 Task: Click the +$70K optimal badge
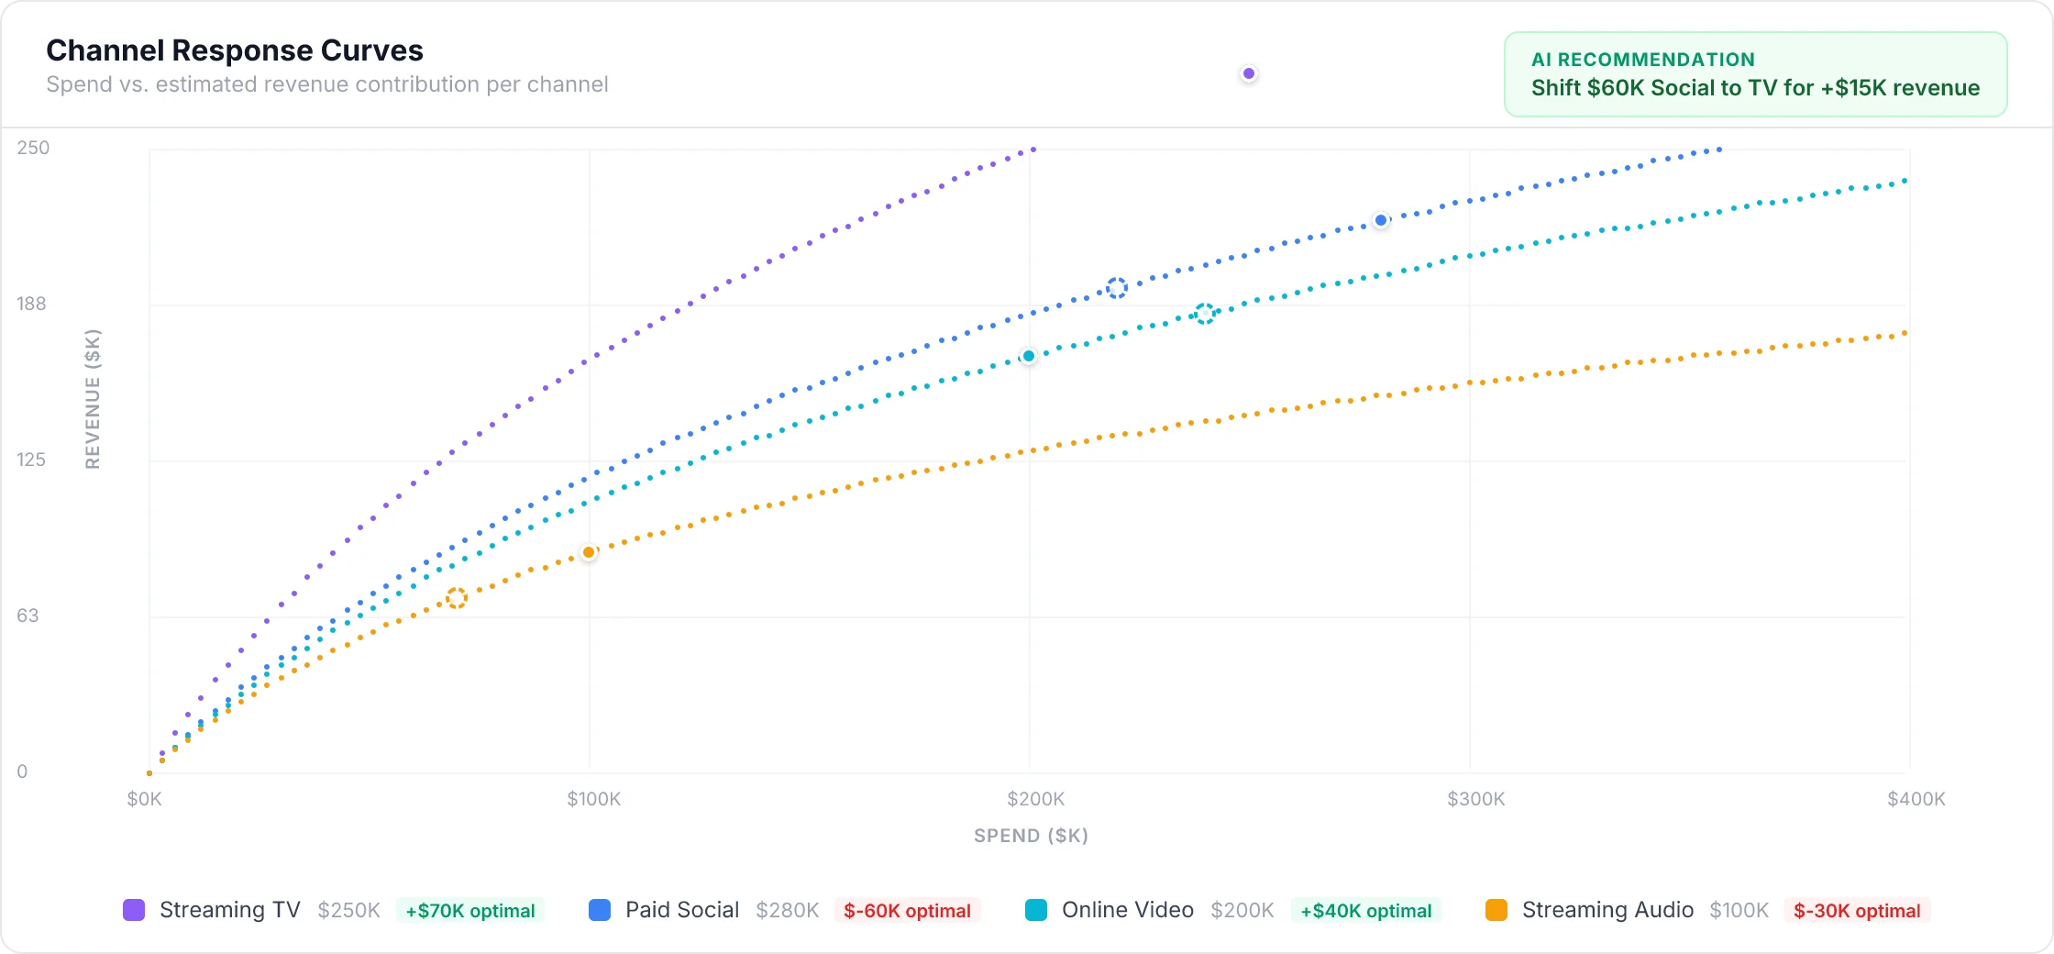pyautogui.click(x=470, y=911)
